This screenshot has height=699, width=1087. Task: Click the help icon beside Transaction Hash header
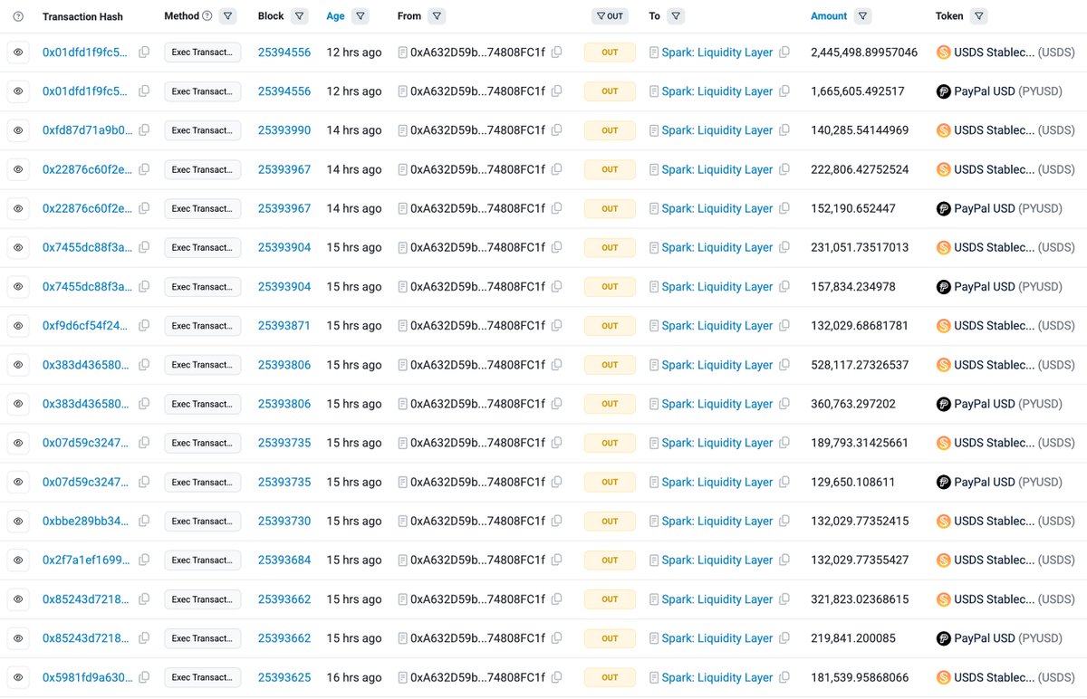pos(19,16)
